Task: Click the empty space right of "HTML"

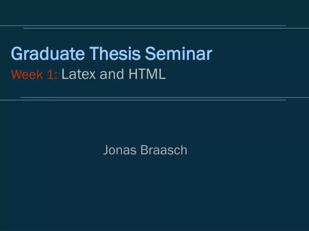Action: pyautogui.click(x=236, y=74)
